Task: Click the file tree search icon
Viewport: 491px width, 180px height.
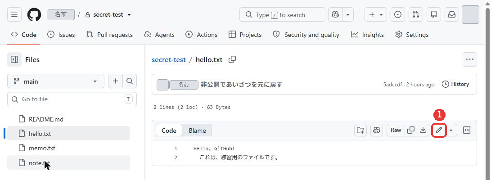Action: point(130,81)
